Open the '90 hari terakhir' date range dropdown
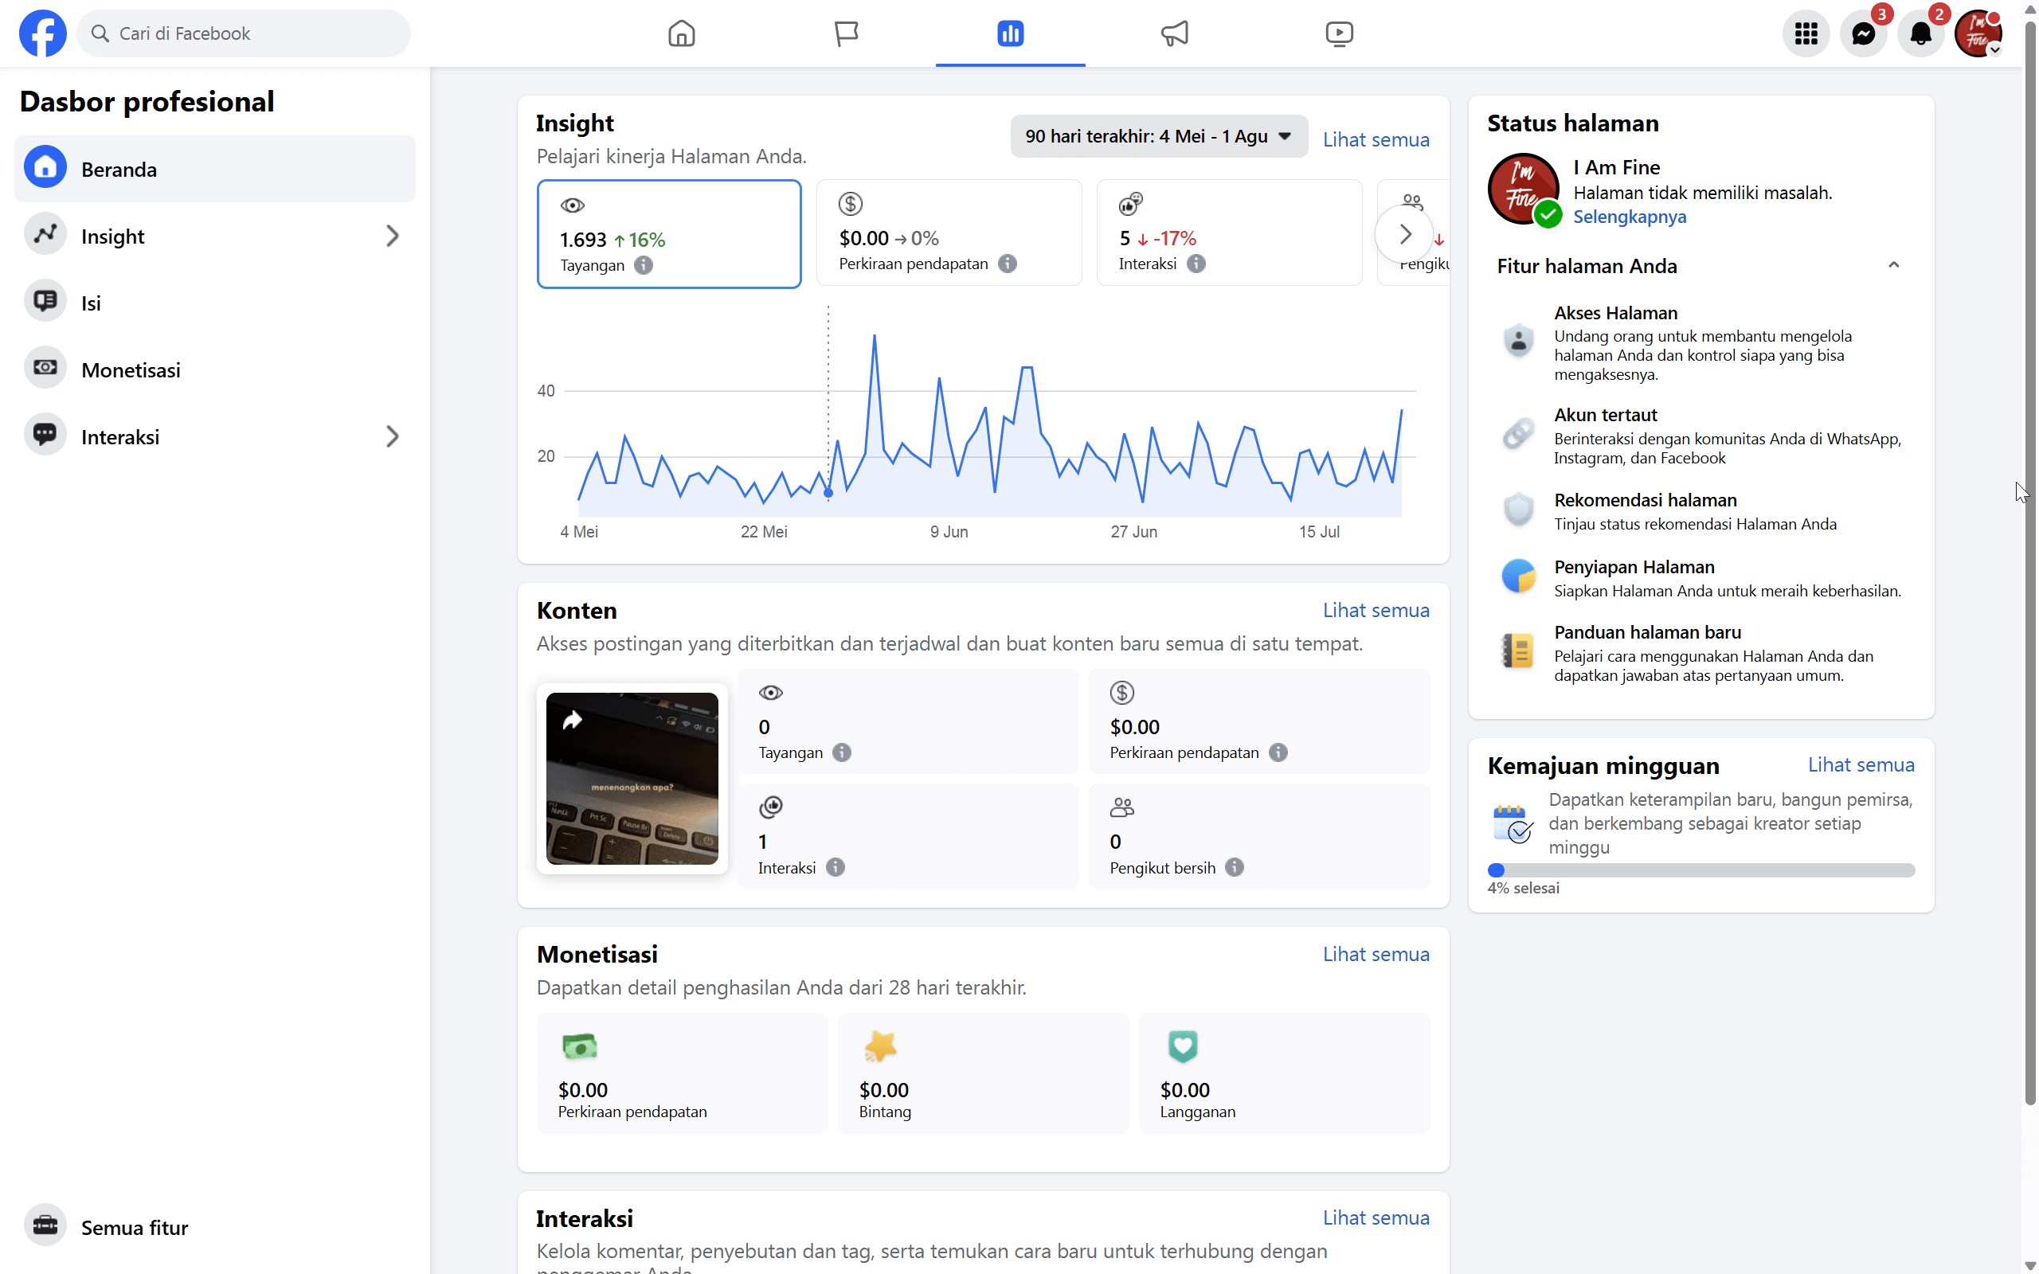This screenshot has height=1274, width=2039. tap(1157, 135)
